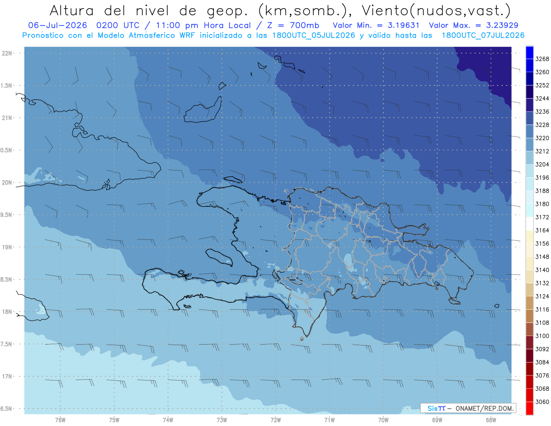
Task: Click the 71W longitude axis label
Action: (329, 420)
